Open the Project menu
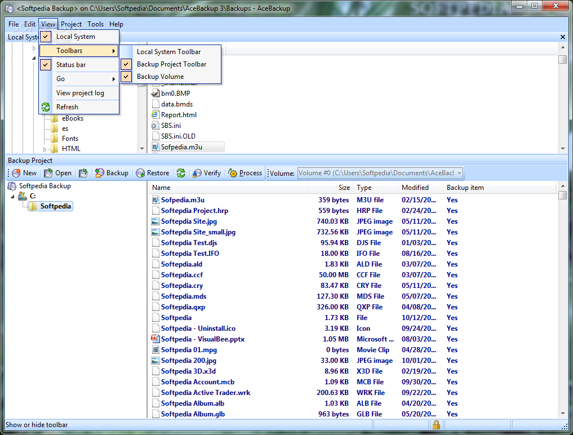 [71, 24]
